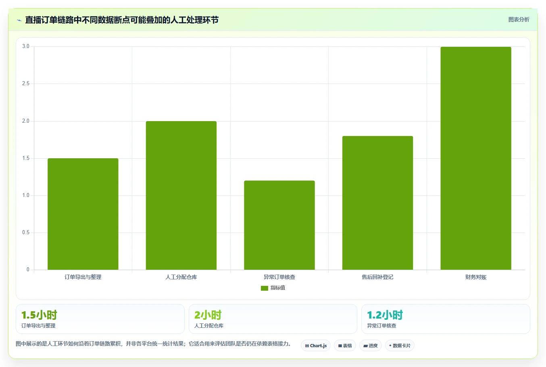
Task: Select the 财务对账 bar in chart
Action: click(x=476, y=158)
